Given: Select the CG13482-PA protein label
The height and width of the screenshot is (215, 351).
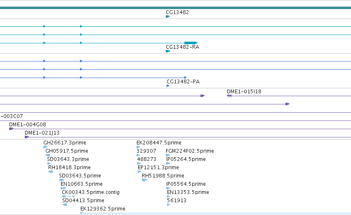Looking at the screenshot, I should [x=183, y=82].
